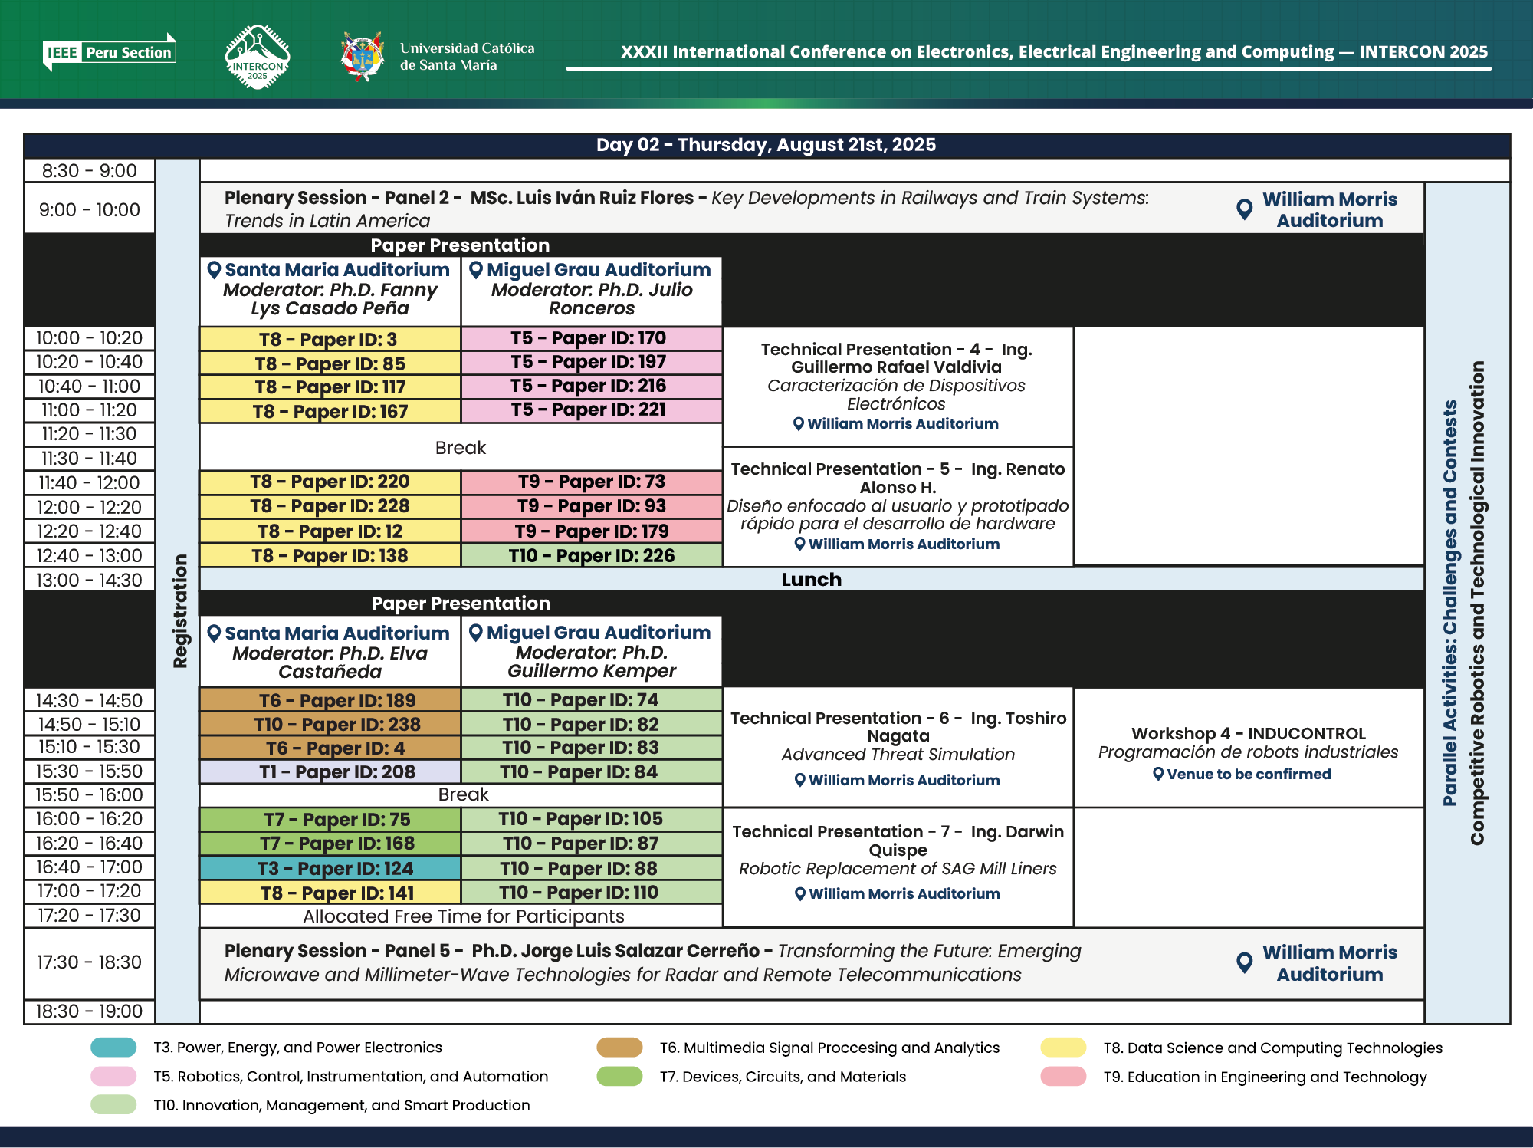Select T8 – Paper ID: 167 cell
Screen dimensions: 1533x1148
[330, 411]
